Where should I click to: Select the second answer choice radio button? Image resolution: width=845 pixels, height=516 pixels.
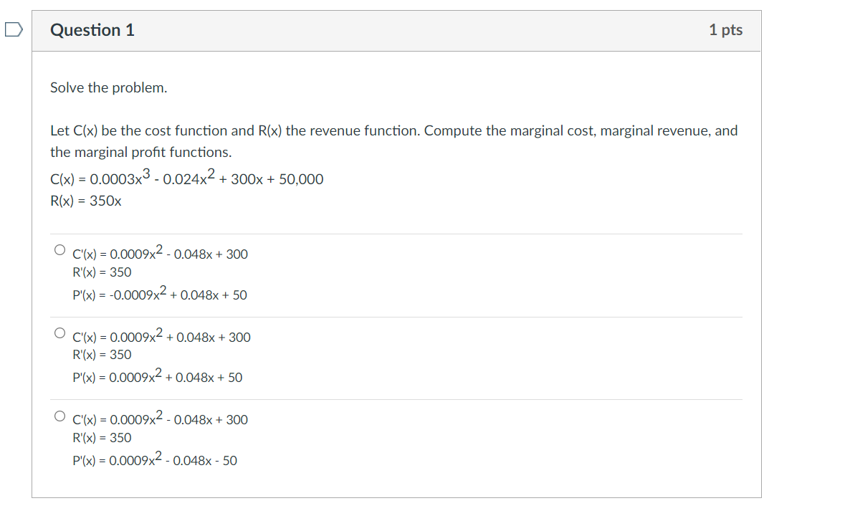(x=59, y=331)
